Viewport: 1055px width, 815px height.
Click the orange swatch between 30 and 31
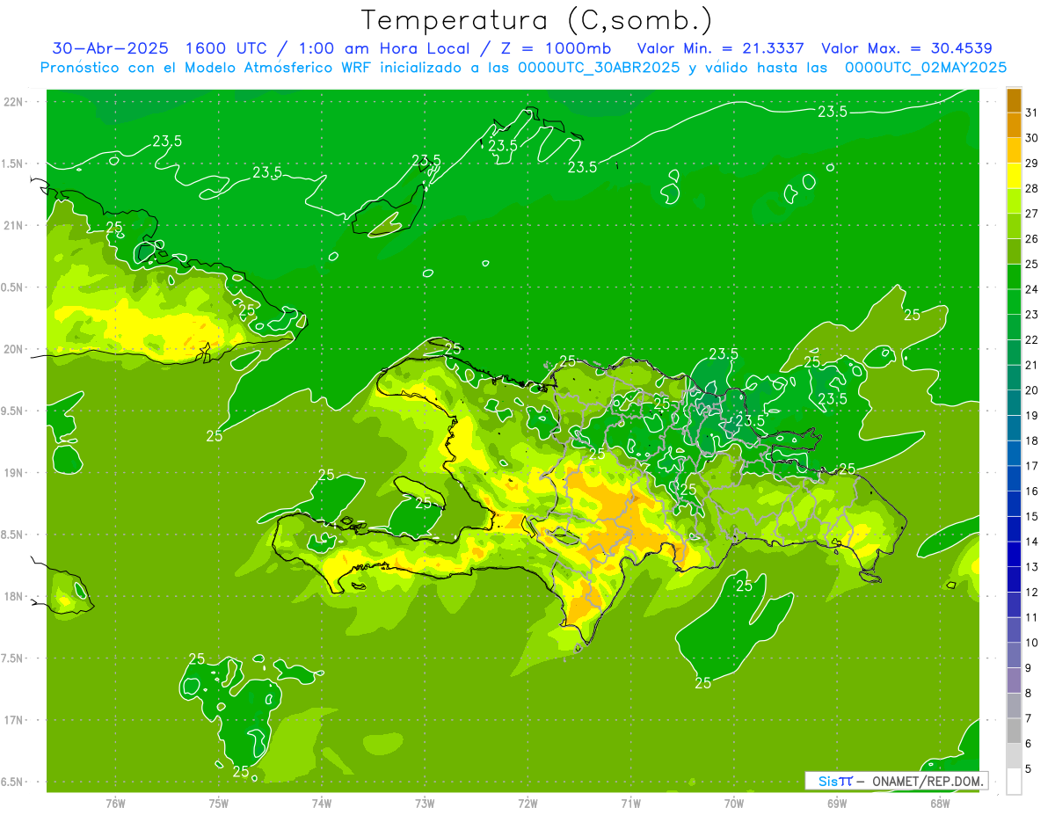click(1014, 125)
